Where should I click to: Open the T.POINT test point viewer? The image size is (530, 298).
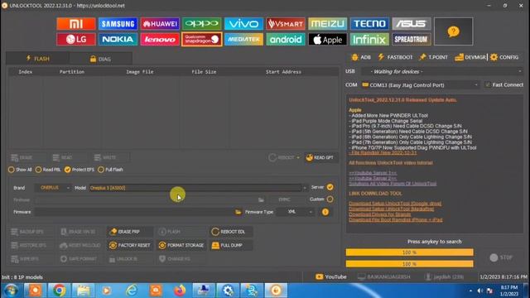click(433, 57)
